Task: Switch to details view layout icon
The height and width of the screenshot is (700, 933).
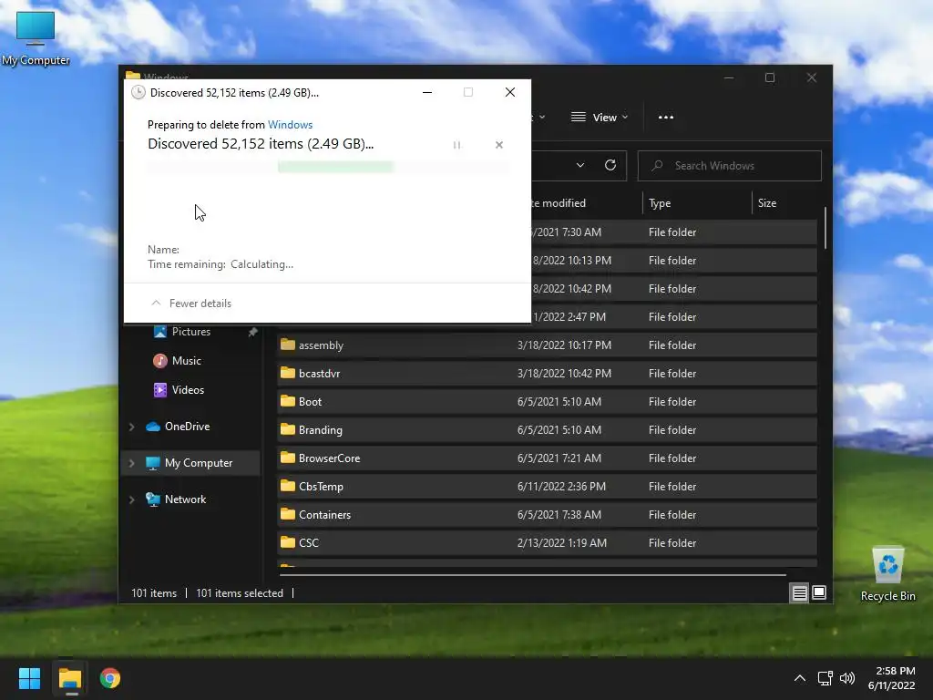Action: click(x=799, y=592)
